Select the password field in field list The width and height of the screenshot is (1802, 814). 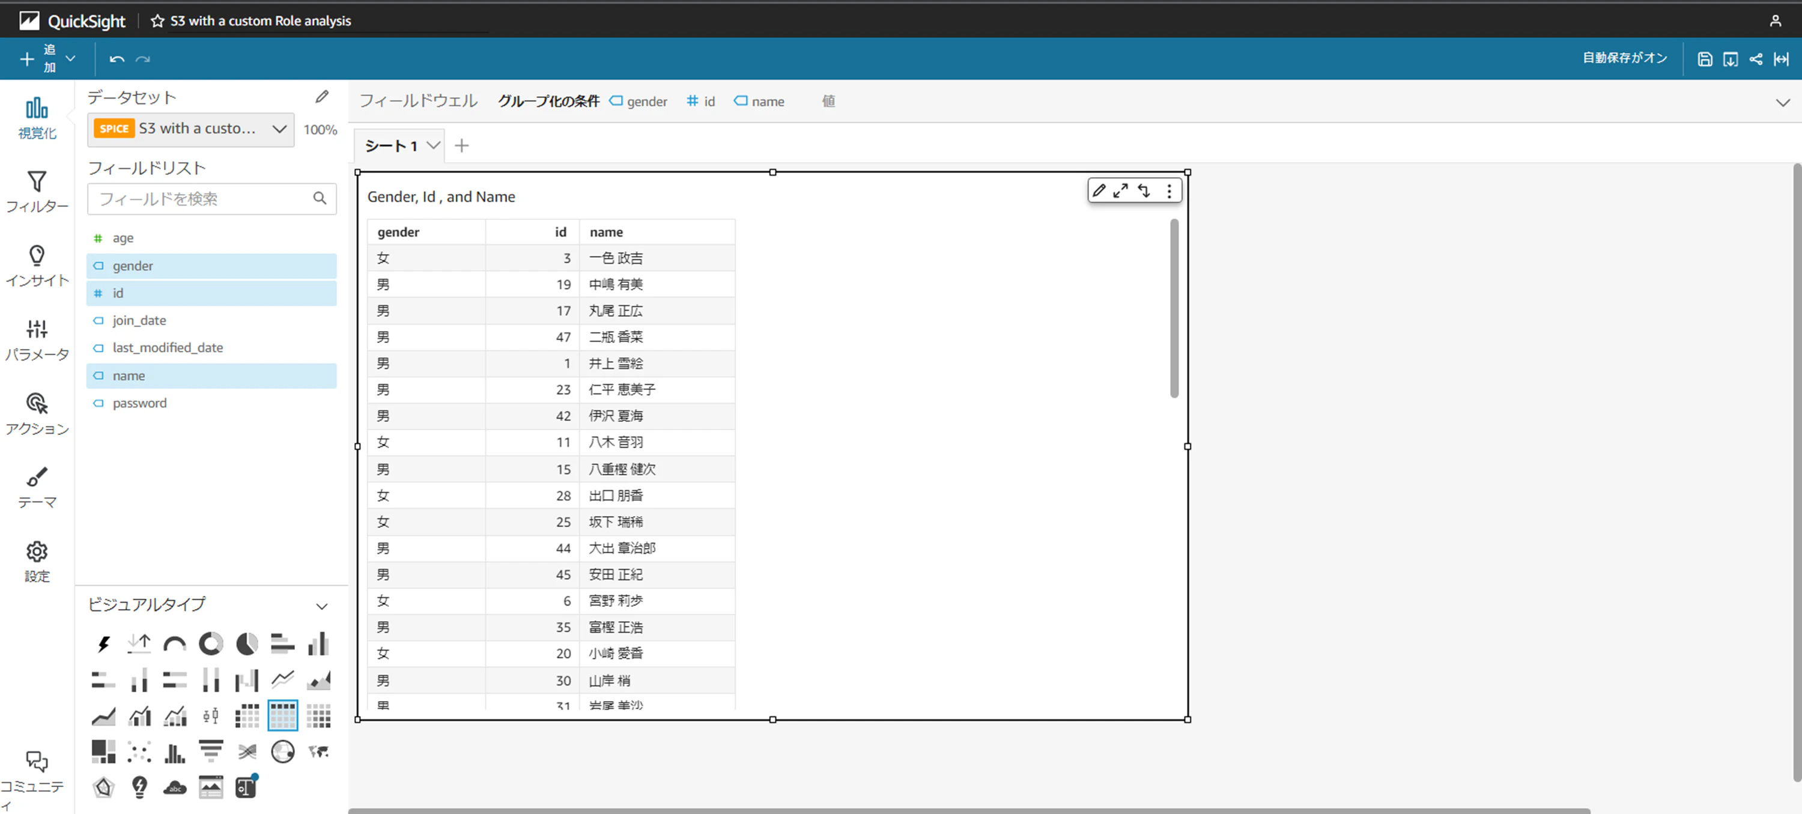click(212, 403)
